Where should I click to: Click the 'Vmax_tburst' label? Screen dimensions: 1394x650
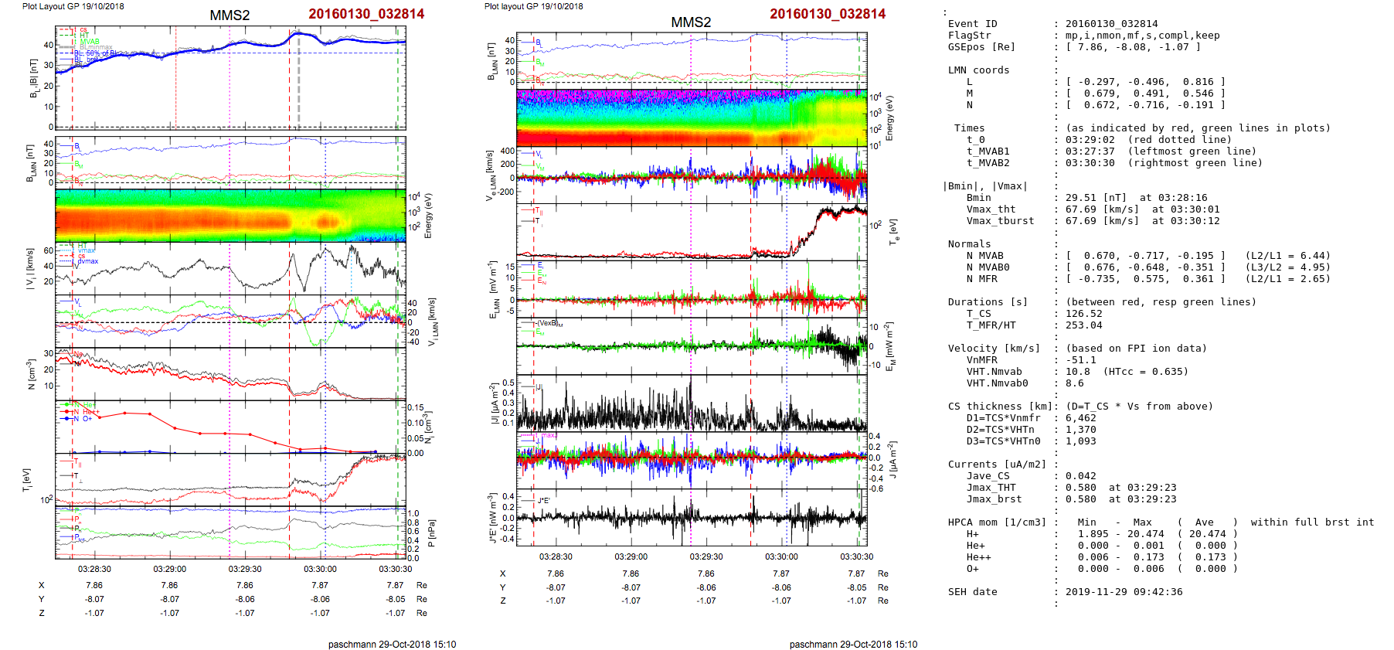[1000, 221]
